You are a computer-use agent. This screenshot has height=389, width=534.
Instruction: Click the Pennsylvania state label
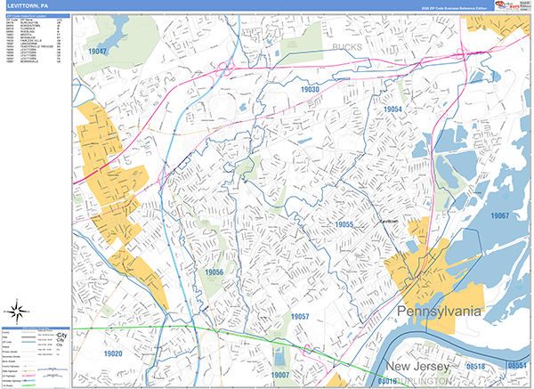pyautogui.click(x=439, y=312)
